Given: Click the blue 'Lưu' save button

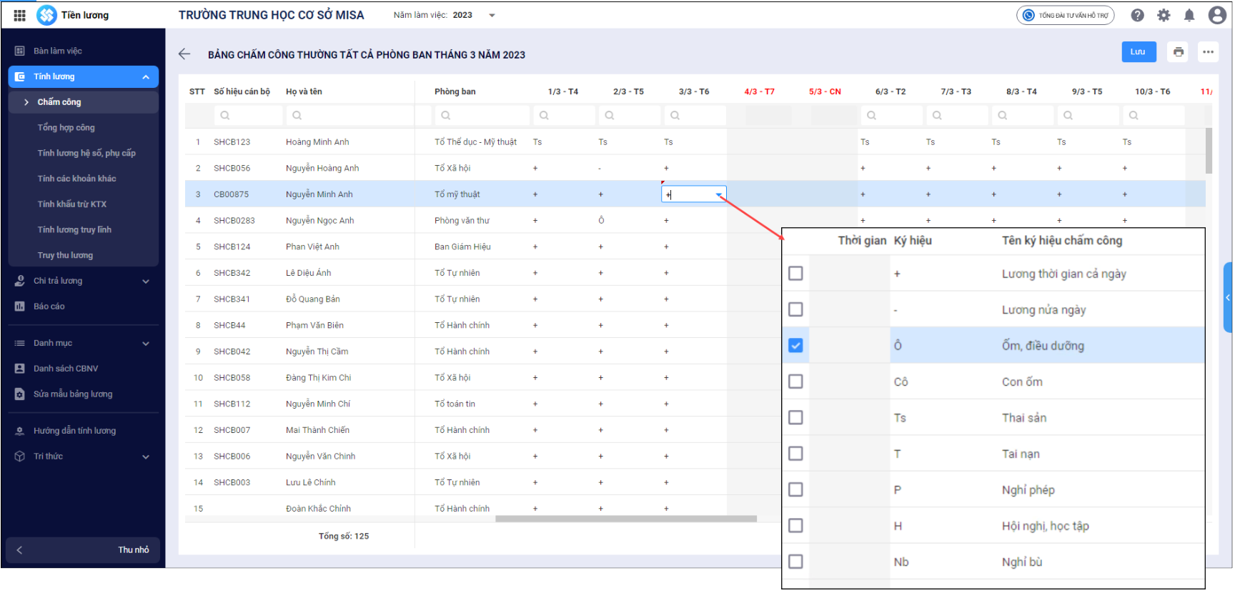Looking at the screenshot, I should [x=1137, y=51].
